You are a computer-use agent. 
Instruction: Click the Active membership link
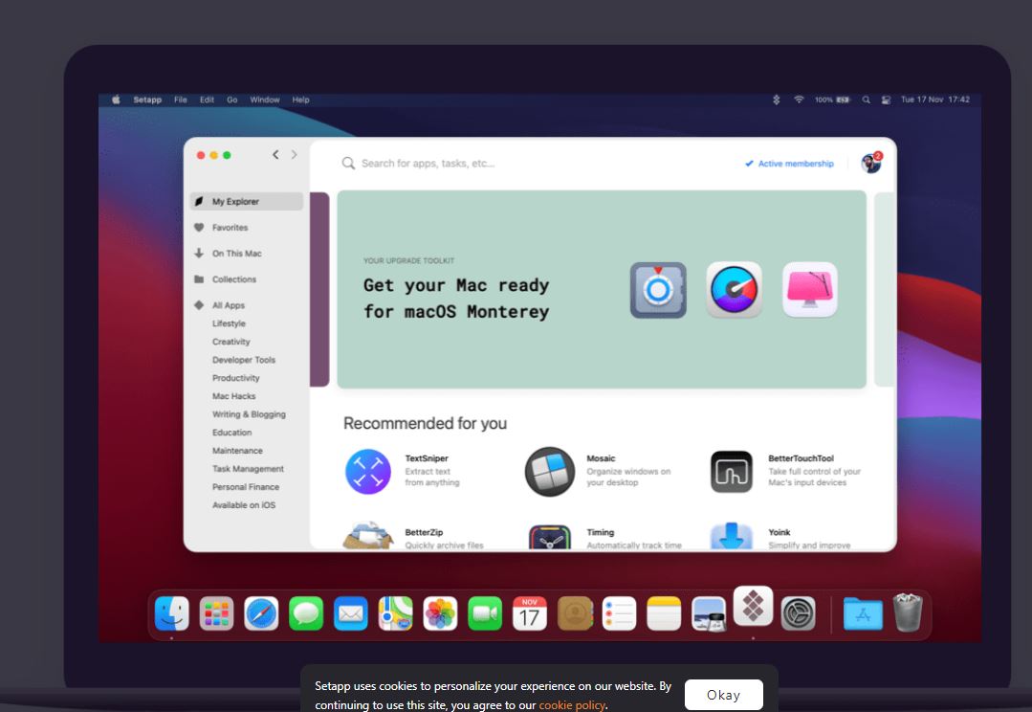(789, 164)
